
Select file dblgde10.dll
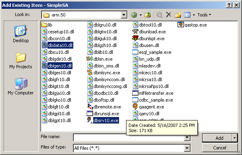point(57,59)
